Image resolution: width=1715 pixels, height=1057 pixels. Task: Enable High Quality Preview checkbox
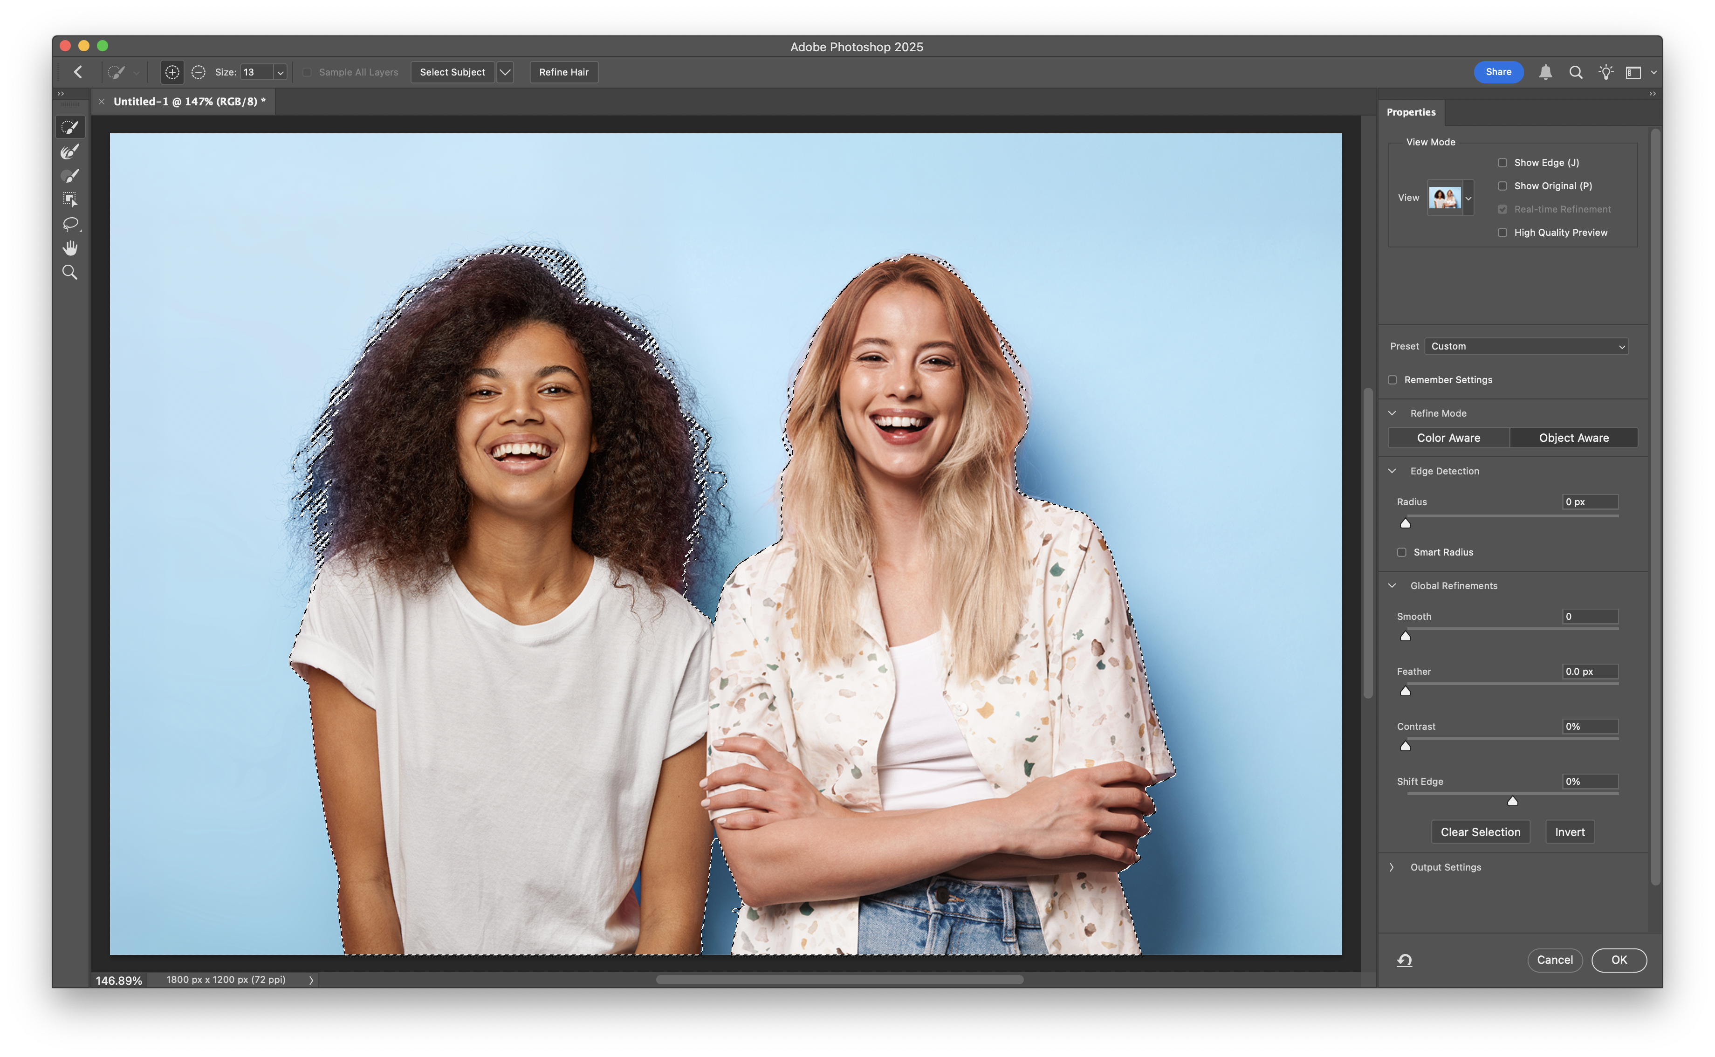click(x=1502, y=233)
